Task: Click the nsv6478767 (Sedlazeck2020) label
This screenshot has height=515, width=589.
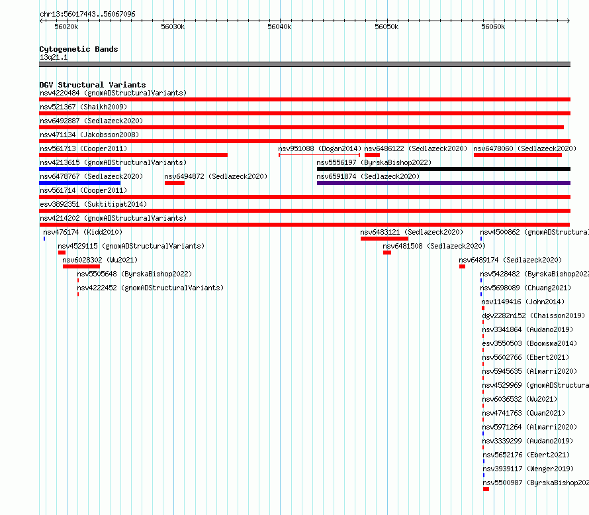Action: coord(91,176)
